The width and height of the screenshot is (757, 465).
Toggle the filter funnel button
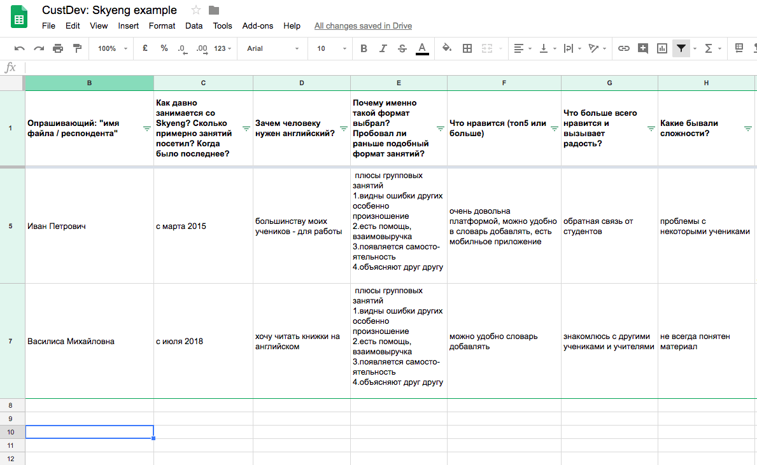pos(681,48)
